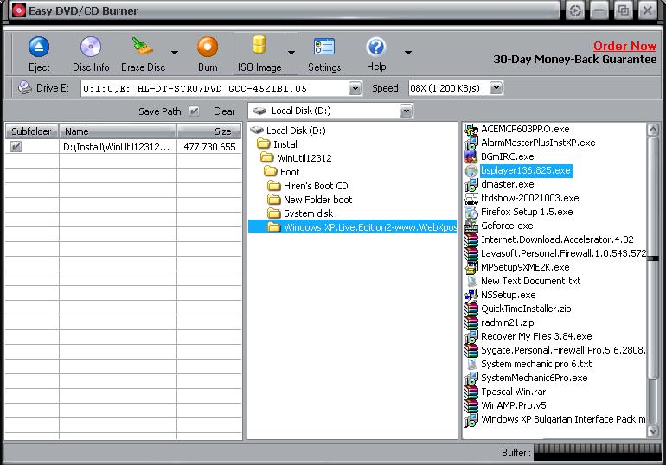Screen dimensions: 666x465
Task: Click the file list scrollbar thumb
Action: 653,257
